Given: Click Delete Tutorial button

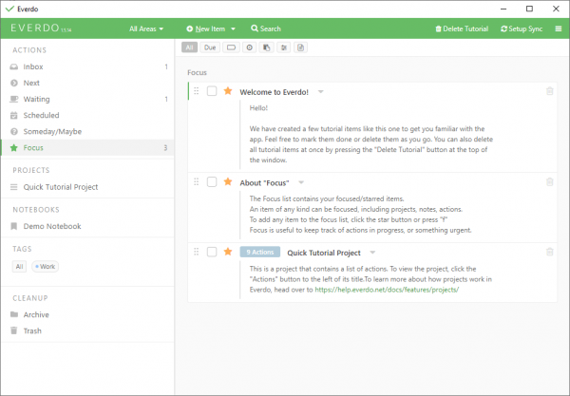Looking at the screenshot, I should click(462, 28).
